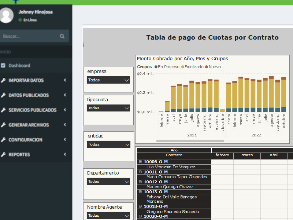Image resolution: width=293 pixels, height=220 pixels.
Task: Collapse contract 10011-O-M row
Action: pyautogui.click(x=140, y=172)
